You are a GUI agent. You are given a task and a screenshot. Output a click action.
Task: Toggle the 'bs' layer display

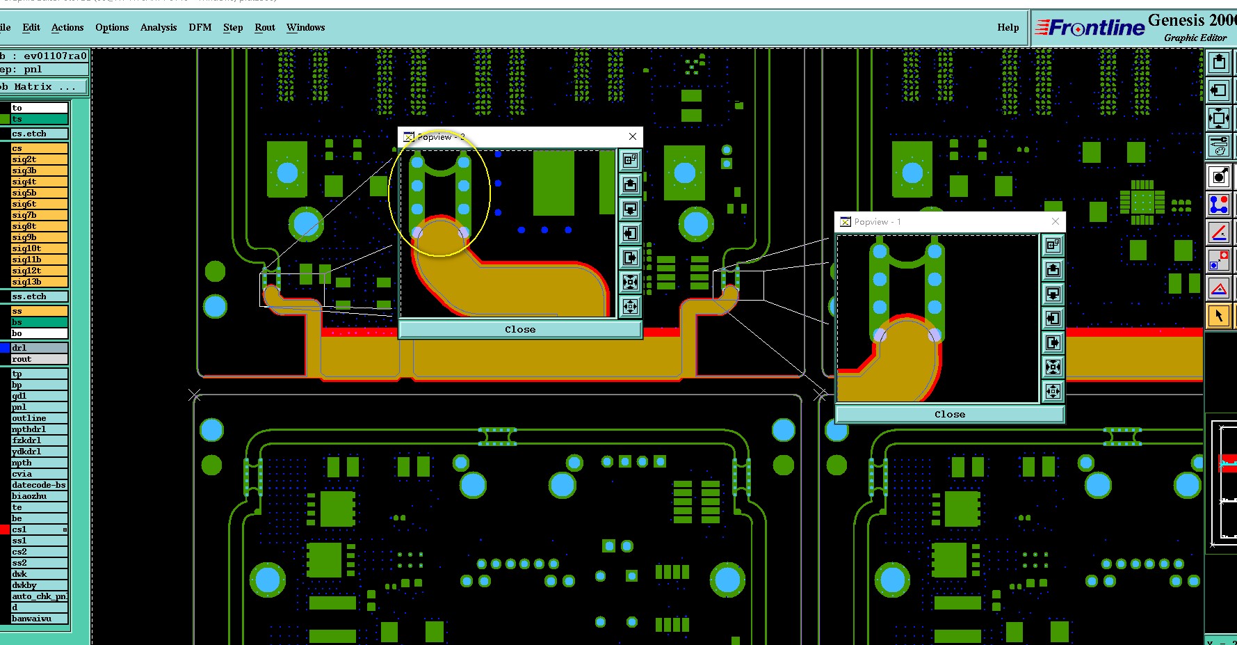pyautogui.click(x=40, y=322)
